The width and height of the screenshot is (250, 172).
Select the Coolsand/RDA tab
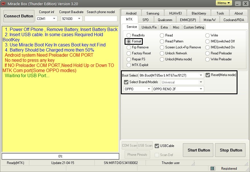234,20
